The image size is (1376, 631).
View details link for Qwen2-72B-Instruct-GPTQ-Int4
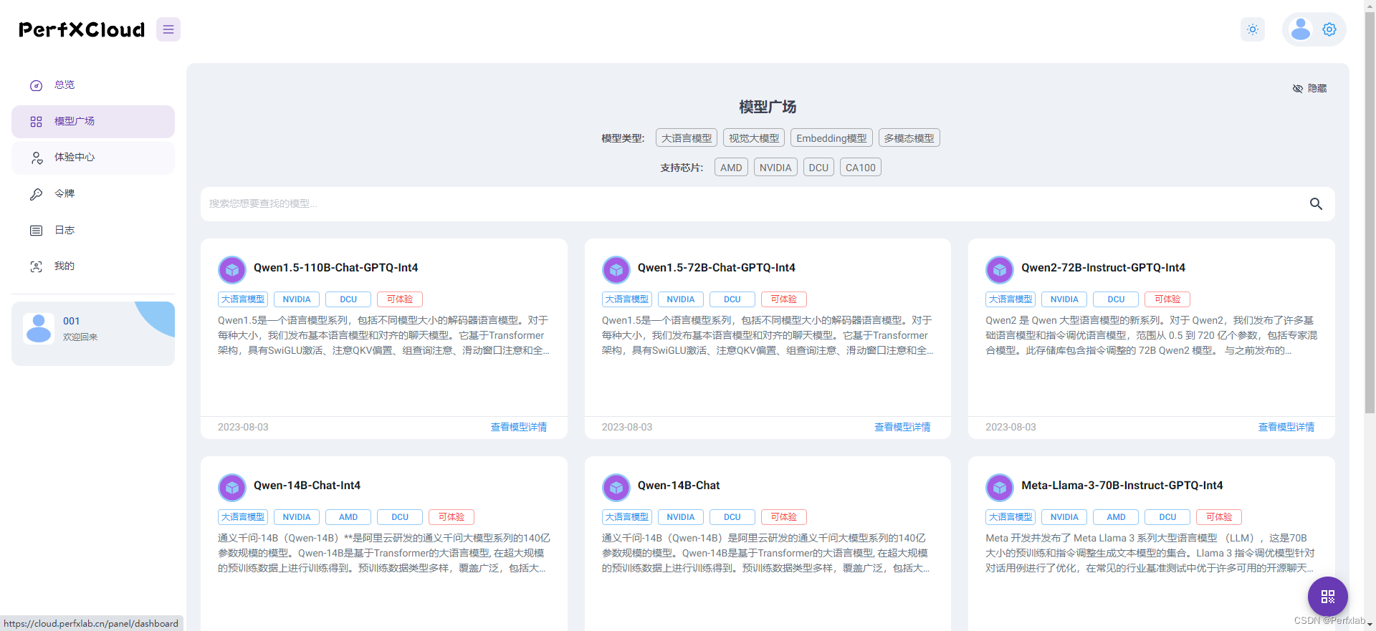1286,427
